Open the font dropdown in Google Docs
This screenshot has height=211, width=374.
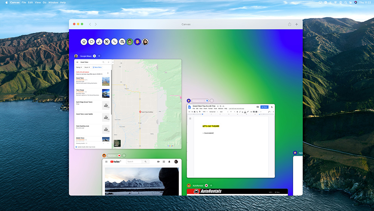(x=224, y=112)
